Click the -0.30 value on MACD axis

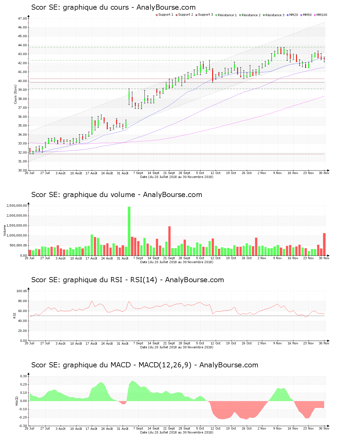23,426
